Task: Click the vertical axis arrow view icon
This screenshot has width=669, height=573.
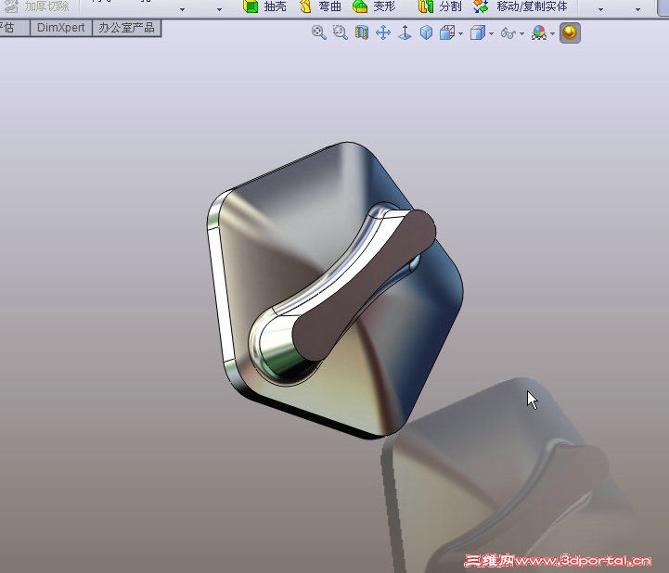Action: click(405, 32)
